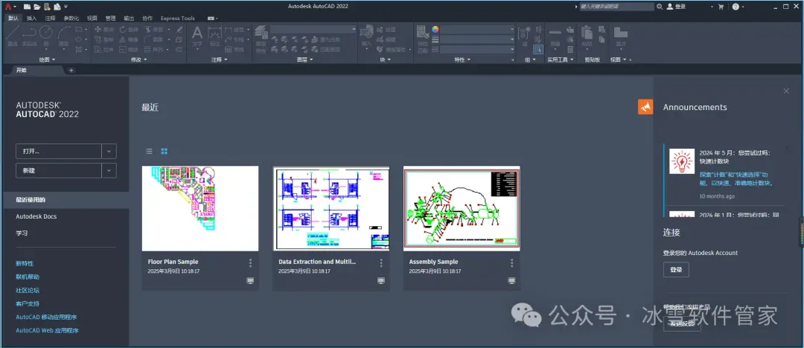Open the Autodesk App Store cart icon
Image resolution: width=804 pixels, height=348 pixels.
coord(721,7)
